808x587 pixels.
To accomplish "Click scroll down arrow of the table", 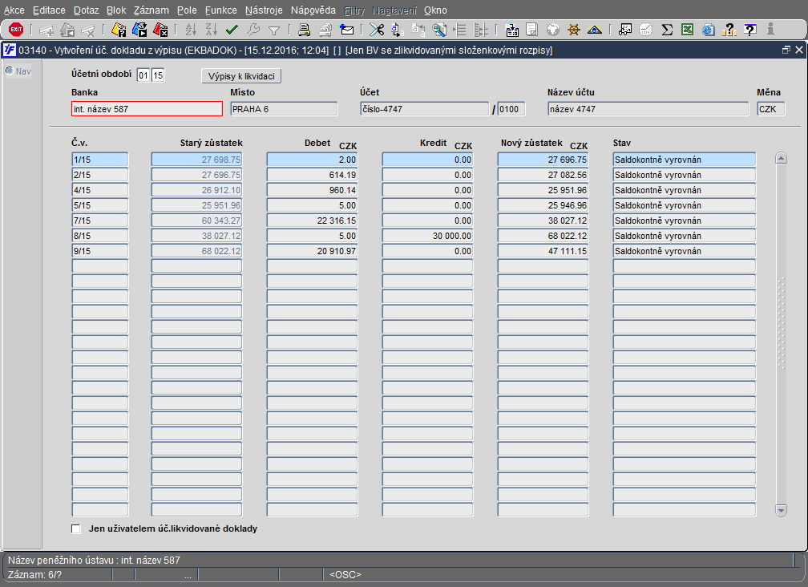I will 781,510.
